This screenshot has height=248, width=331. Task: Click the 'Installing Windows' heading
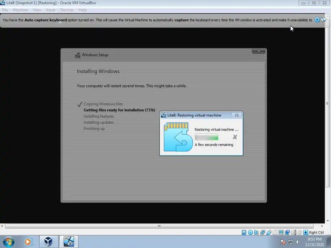pos(98,71)
